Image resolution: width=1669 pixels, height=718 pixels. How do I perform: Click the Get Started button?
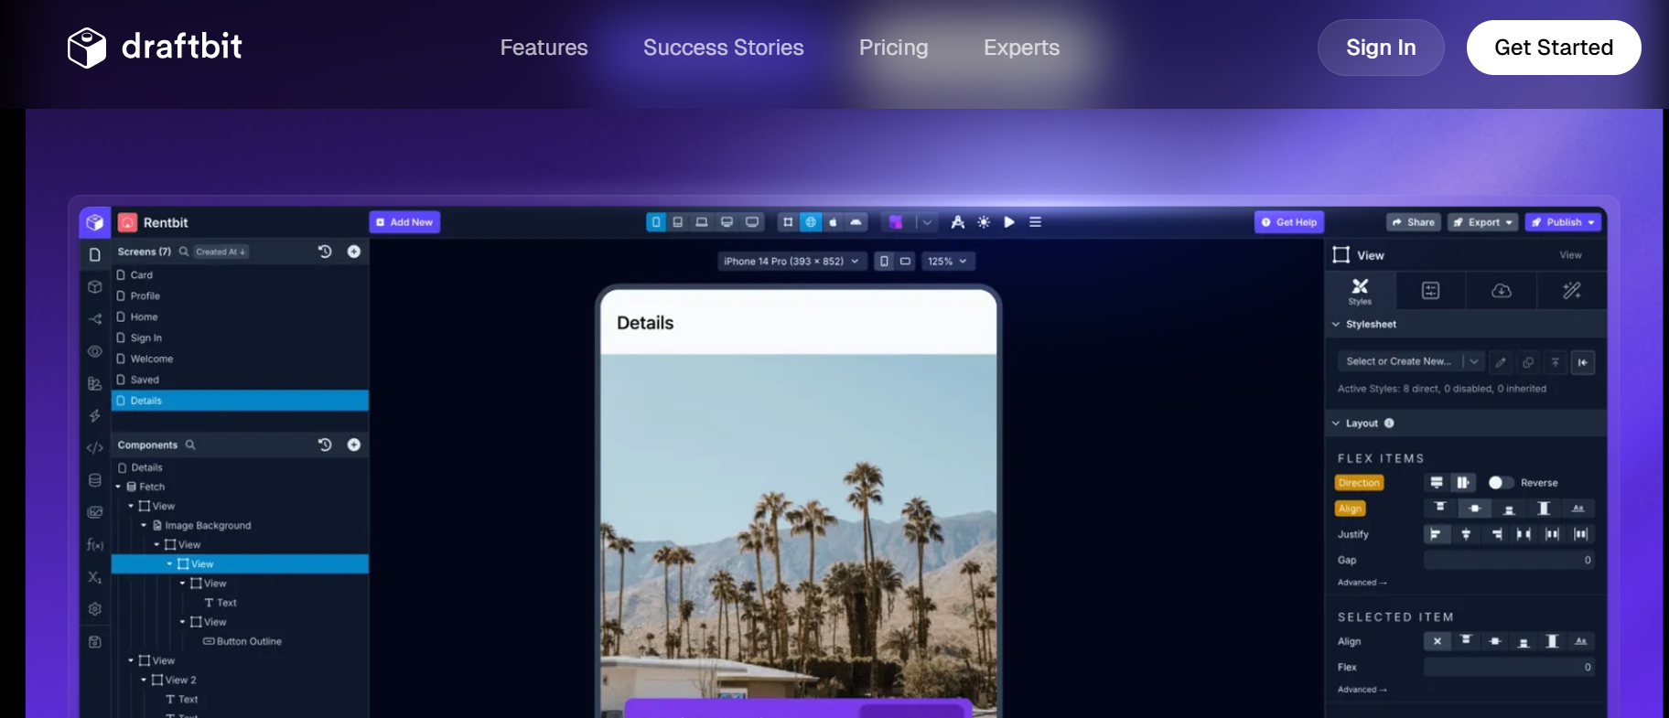click(x=1553, y=48)
